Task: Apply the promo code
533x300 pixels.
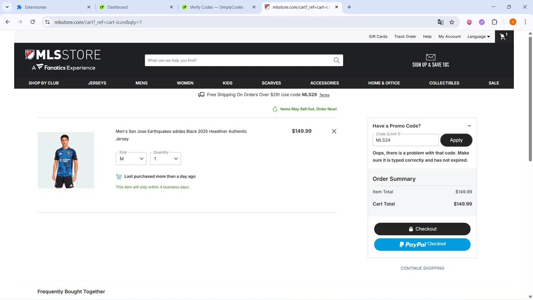Action: pos(456,140)
